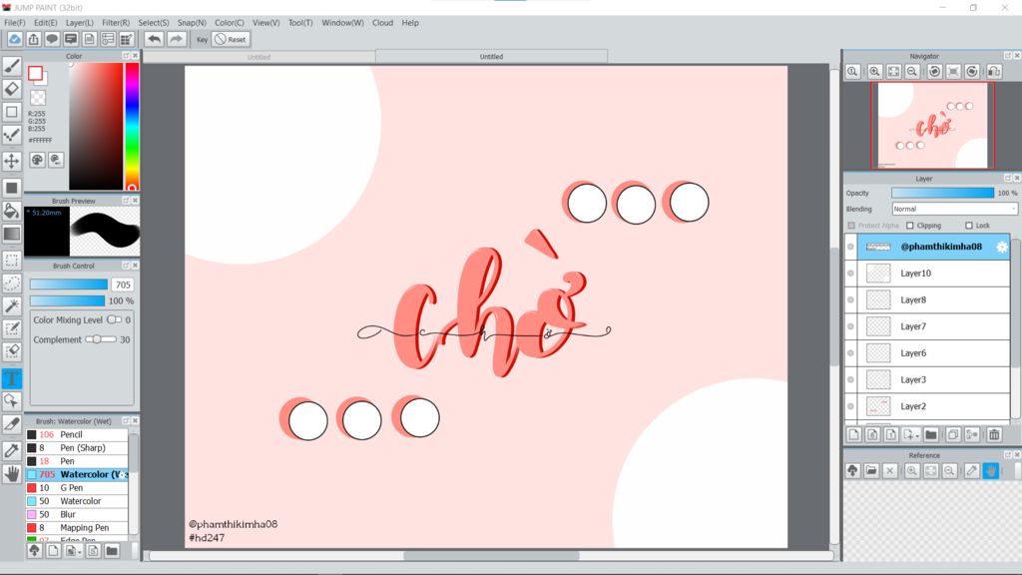The width and height of the screenshot is (1022, 575).
Task: Click the horizontal canvas scrollbar
Action: (x=491, y=556)
